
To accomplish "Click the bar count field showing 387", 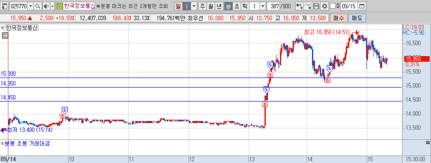I will pyautogui.click(x=273, y=6).
